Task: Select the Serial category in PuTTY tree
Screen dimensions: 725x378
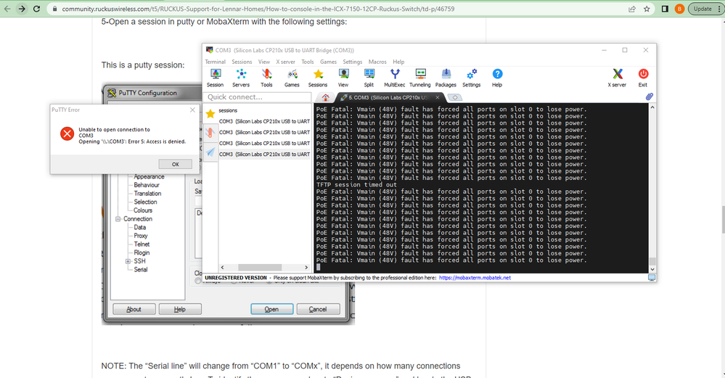Action: pyautogui.click(x=141, y=270)
